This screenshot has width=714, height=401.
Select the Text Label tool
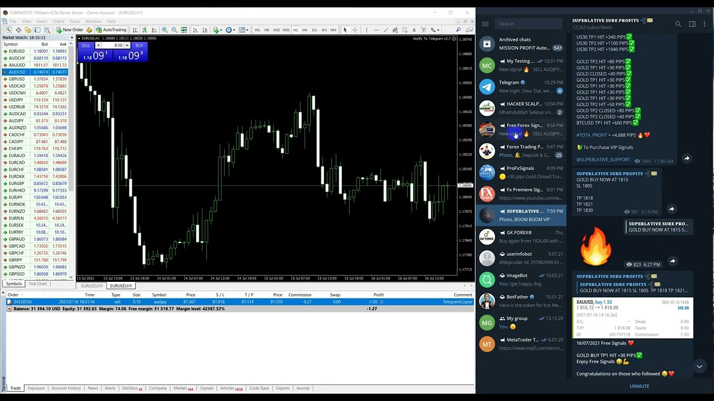pyautogui.click(x=423, y=30)
